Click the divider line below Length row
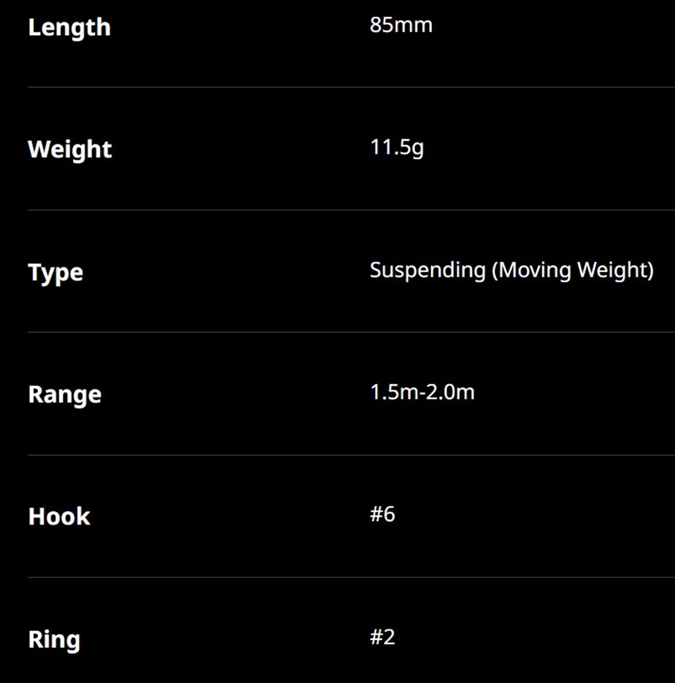The width and height of the screenshot is (675, 683). point(351,87)
